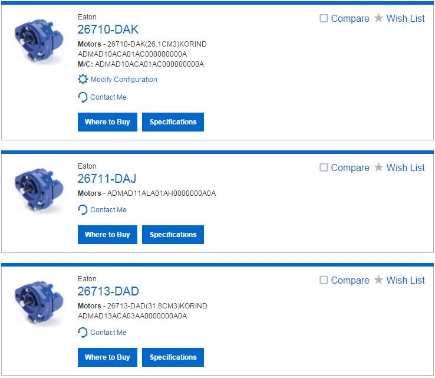Click the Contact Me icon under 26710-DAK
435x378 pixels.
tap(83, 97)
